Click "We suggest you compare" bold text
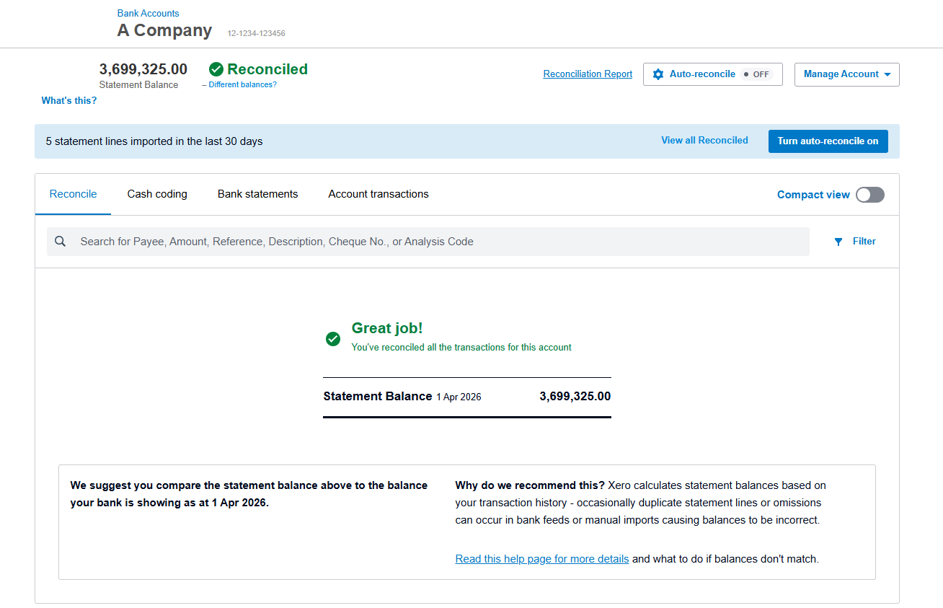The image size is (943, 608). click(x=249, y=494)
